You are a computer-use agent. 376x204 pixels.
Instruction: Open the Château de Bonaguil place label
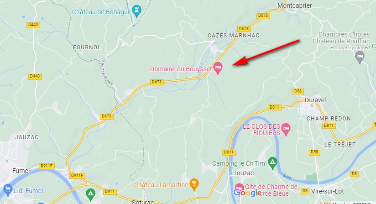(101, 12)
